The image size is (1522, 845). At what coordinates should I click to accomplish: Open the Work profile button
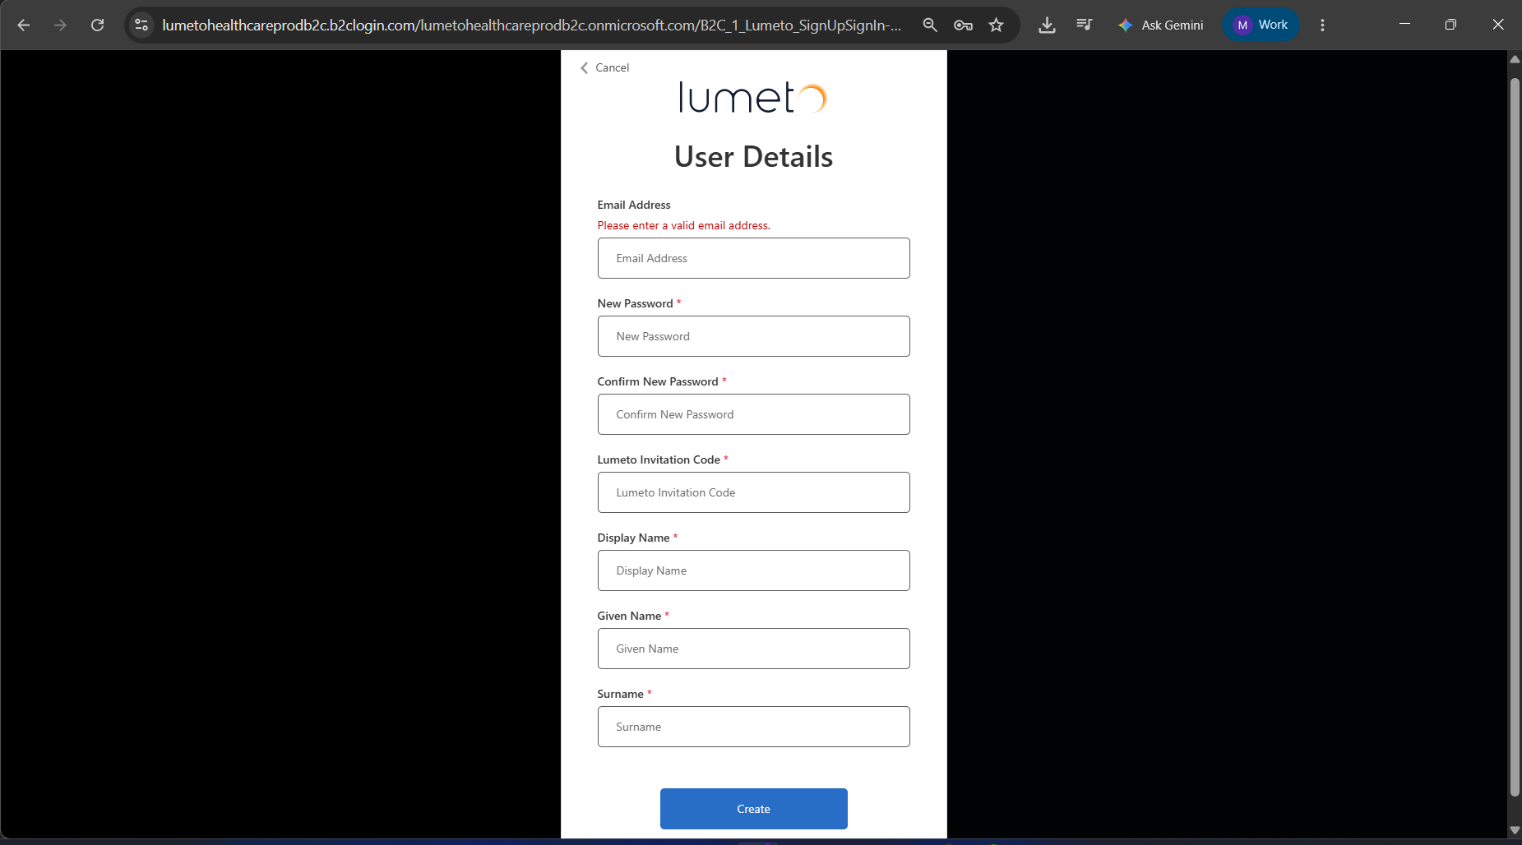(1261, 25)
